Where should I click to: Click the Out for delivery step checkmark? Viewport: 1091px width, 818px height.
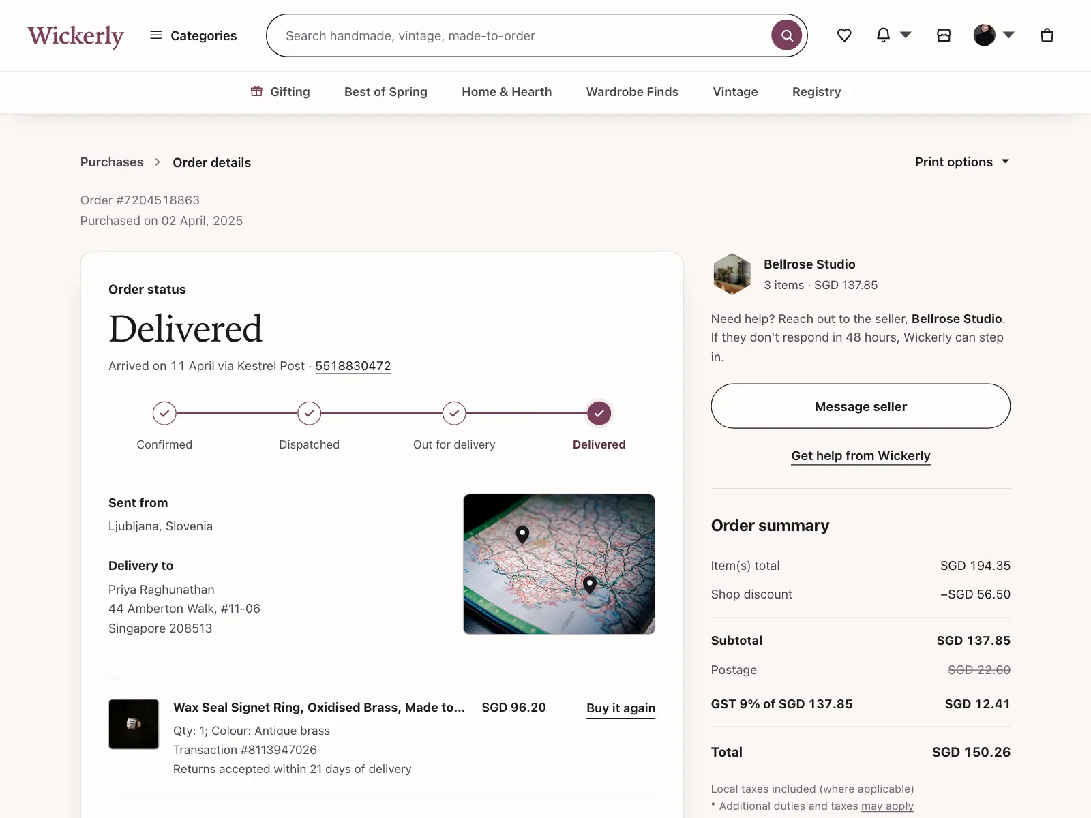coord(454,413)
